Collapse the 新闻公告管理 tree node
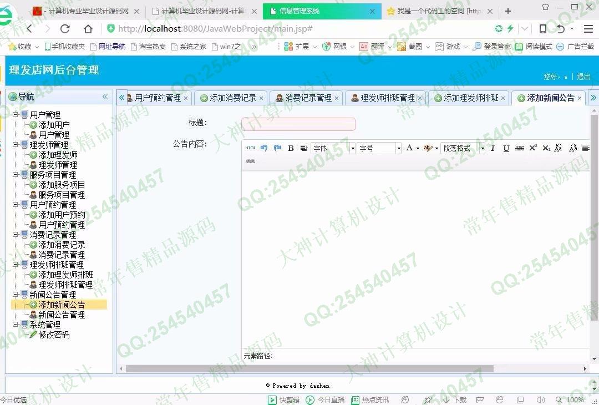 (16, 295)
